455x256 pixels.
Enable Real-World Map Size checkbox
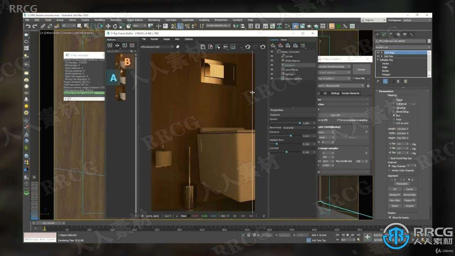pyautogui.click(x=389, y=158)
